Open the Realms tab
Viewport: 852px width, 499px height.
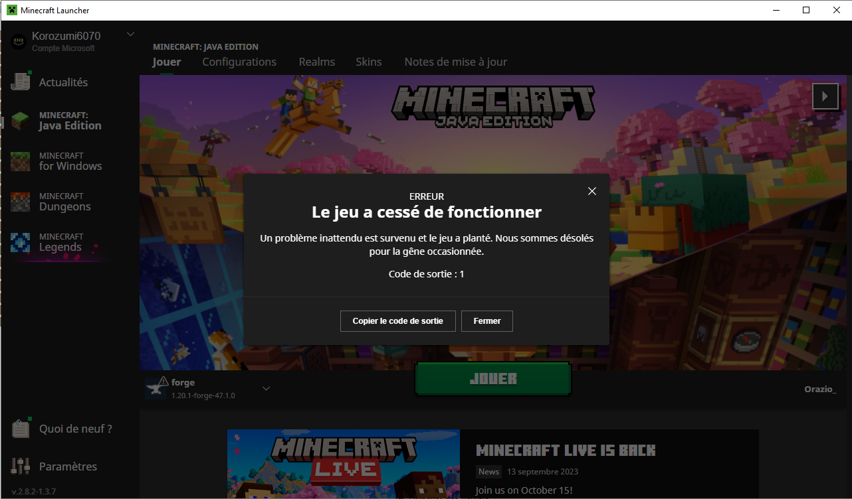point(317,62)
